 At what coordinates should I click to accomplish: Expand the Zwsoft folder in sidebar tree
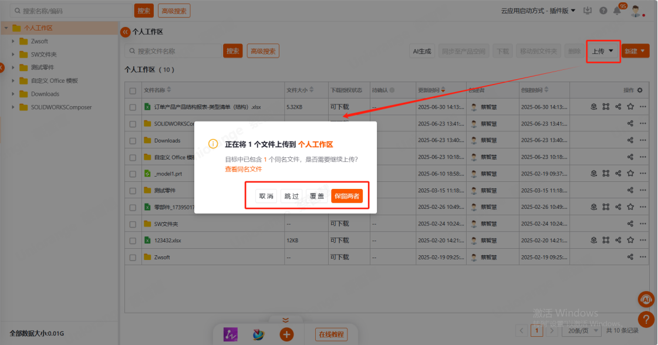13,41
